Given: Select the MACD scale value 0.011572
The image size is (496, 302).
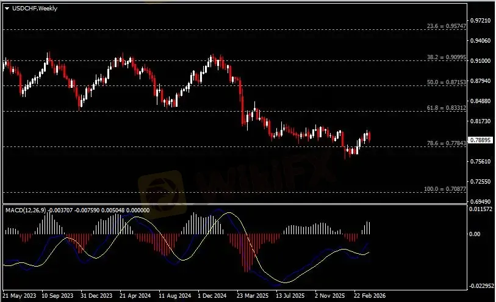Looking at the screenshot, I should [x=481, y=209].
